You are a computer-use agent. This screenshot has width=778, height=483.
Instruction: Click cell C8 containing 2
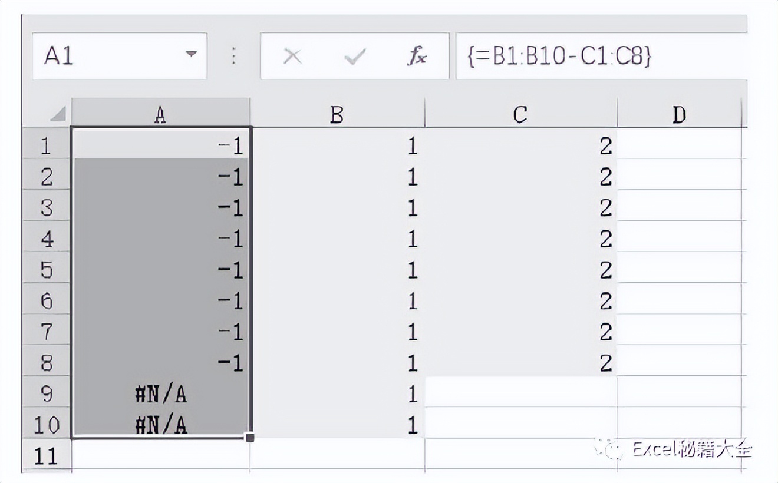(x=520, y=363)
